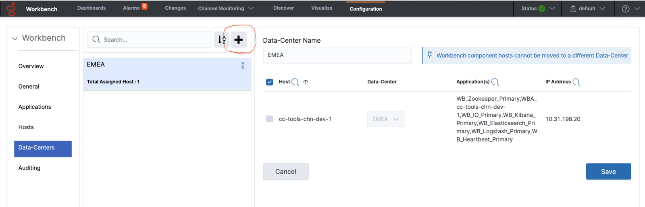The image size is (645, 207).
Task: Click the Host column search icon
Action: [x=295, y=82]
